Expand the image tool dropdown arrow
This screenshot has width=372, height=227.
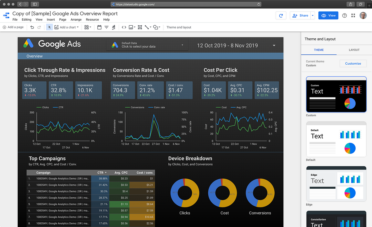tap(135, 27)
